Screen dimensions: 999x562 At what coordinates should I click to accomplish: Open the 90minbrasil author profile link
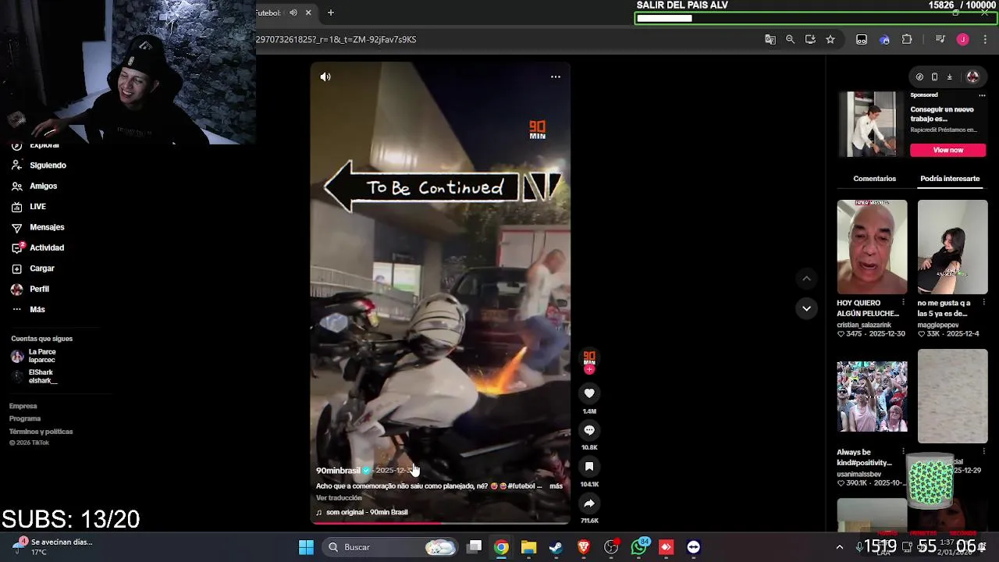coord(338,471)
